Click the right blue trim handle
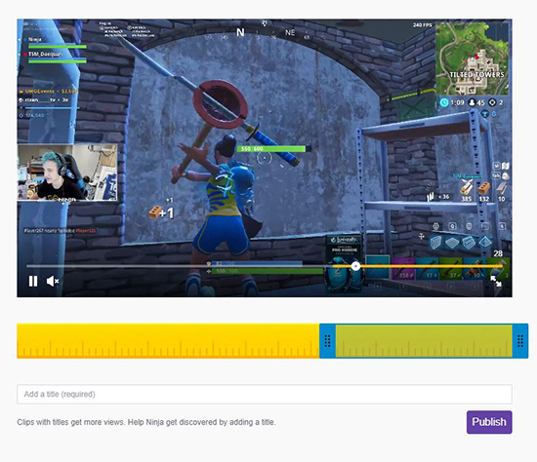Screen dimensions: 537x462 click(520, 340)
